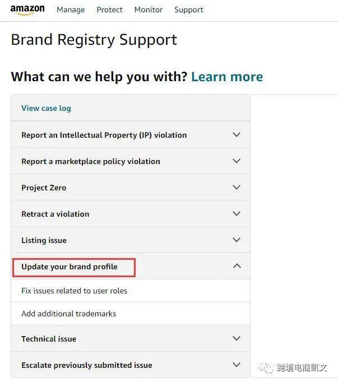Expand the Listing issue chevron
338x383 pixels.
click(x=237, y=240)
